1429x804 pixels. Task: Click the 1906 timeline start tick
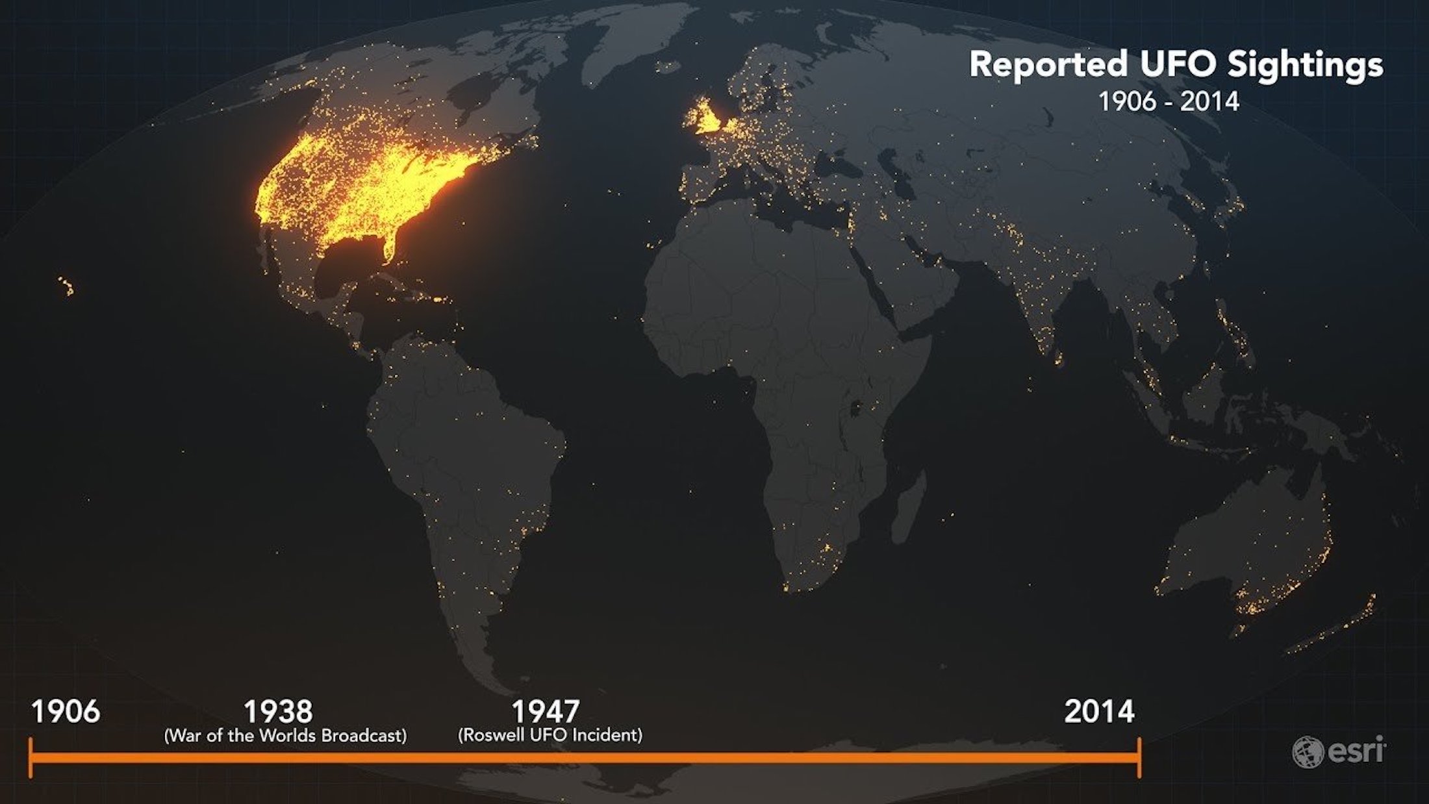[x=31, y=757]
